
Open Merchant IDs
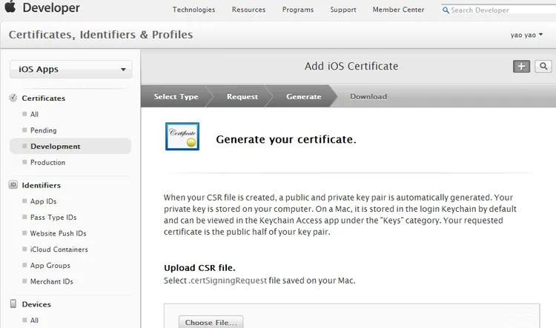[51, 281]
